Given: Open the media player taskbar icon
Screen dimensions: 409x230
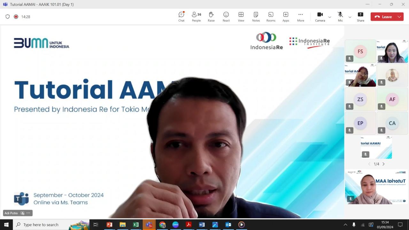Looking at the screenshot, I should point(241,225).
